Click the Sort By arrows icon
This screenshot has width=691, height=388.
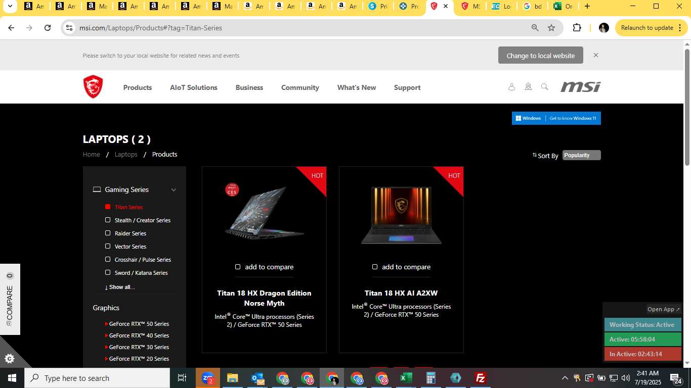(535, 155)
